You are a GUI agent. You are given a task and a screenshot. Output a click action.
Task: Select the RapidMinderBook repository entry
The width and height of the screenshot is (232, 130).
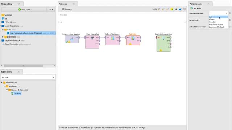pos(12,40)
